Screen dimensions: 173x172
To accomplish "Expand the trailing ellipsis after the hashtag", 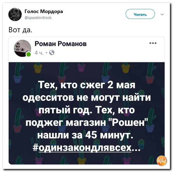I will [x=136, y=149].
